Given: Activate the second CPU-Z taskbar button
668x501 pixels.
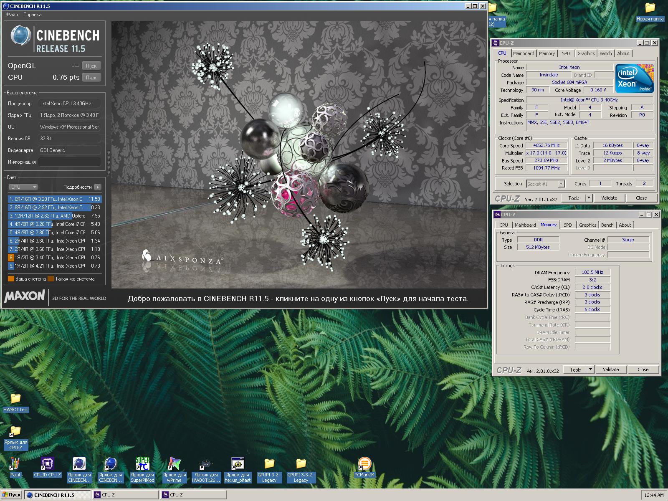Looking at the screenshot, I should [194, 495].
